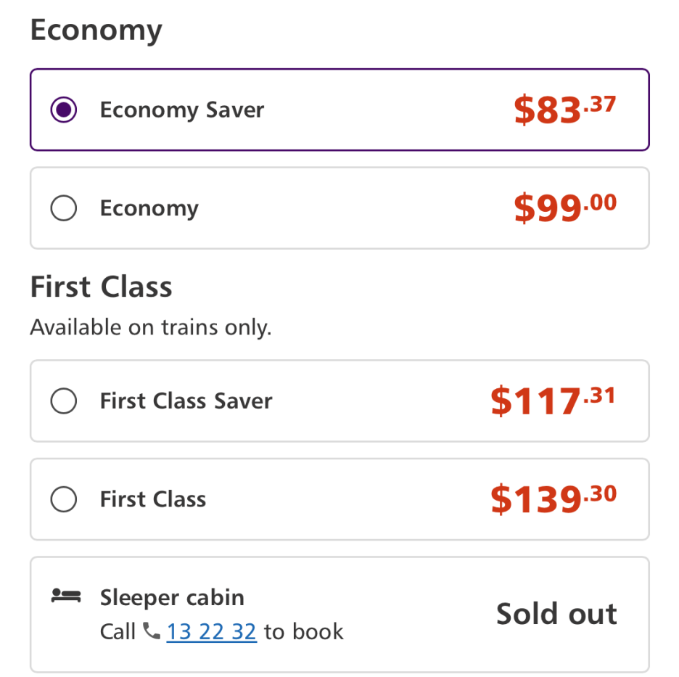This screenshot has width=679, height=677.
Task: Click the $139.30 First Class price
Action: tap(554, 498)
